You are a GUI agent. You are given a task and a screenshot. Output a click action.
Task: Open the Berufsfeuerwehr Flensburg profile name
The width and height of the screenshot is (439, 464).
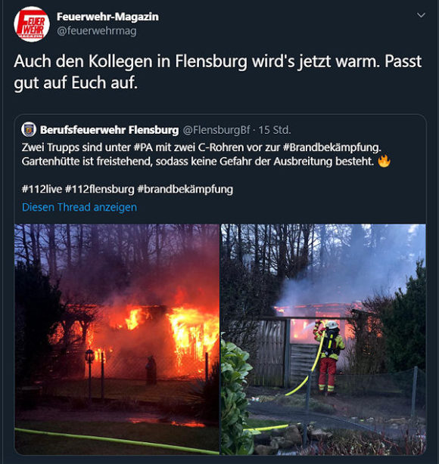[110, 130]
